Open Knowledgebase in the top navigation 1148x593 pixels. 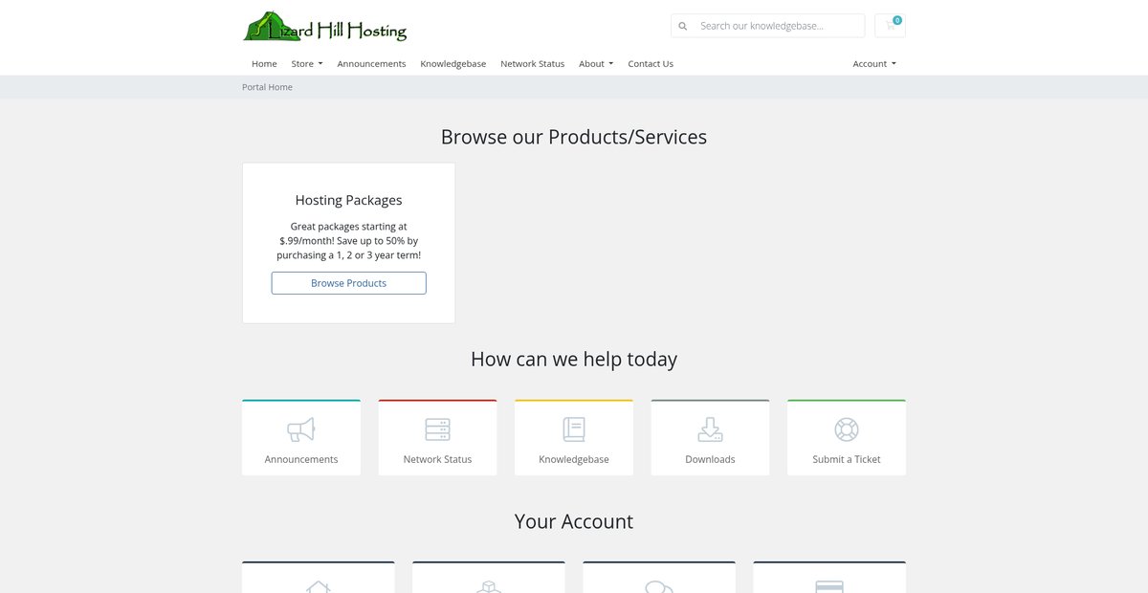click(x=453, y=64)
